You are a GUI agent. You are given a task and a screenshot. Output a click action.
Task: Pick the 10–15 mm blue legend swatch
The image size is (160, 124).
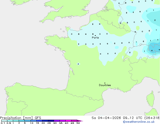click(x=34, y=121)
